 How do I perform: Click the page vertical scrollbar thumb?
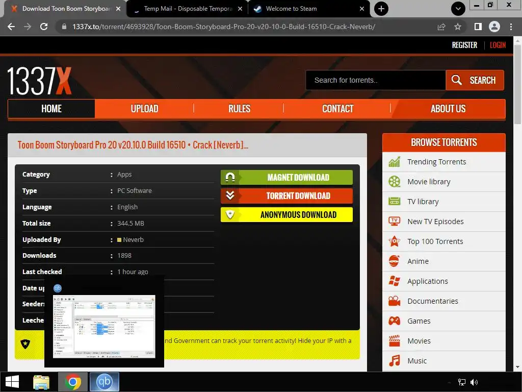tap(517, 84)
